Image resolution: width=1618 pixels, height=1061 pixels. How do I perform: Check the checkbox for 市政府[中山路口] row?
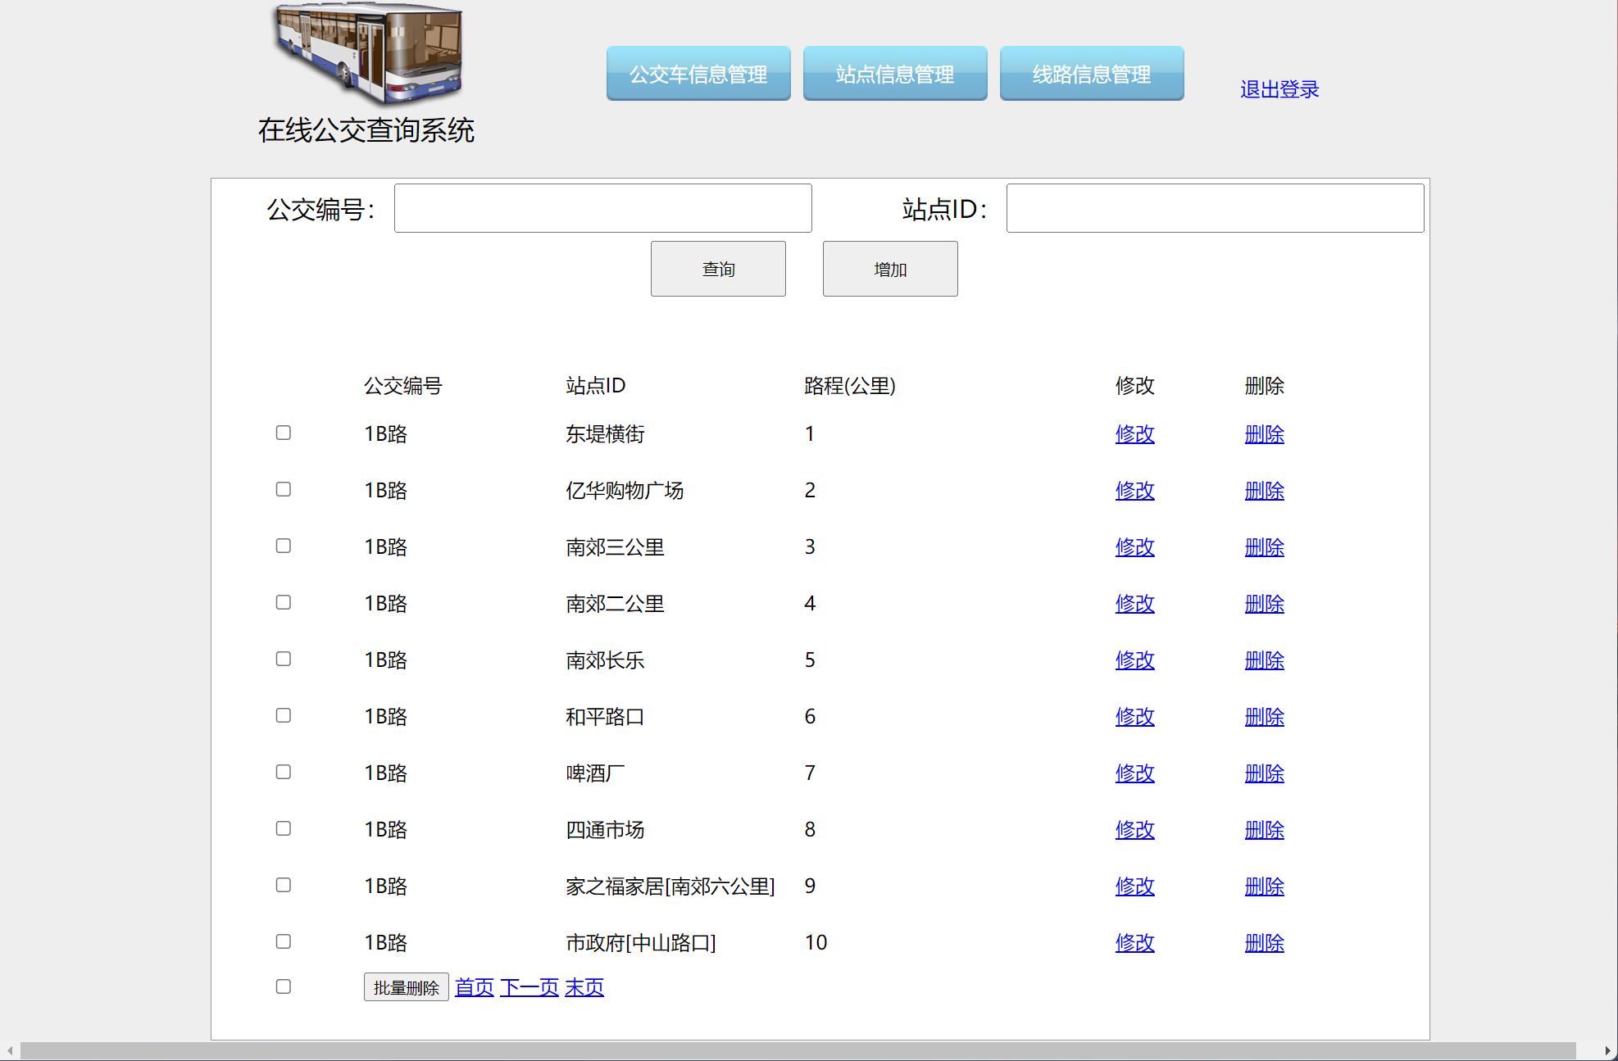click(x=284, y=941)
